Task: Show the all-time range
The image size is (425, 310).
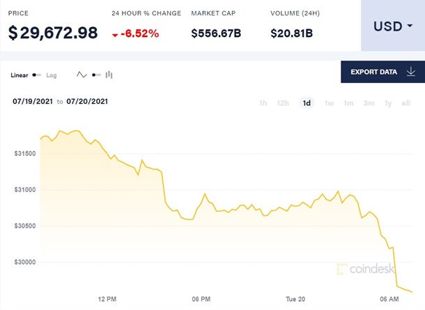Action: point(406,103)
